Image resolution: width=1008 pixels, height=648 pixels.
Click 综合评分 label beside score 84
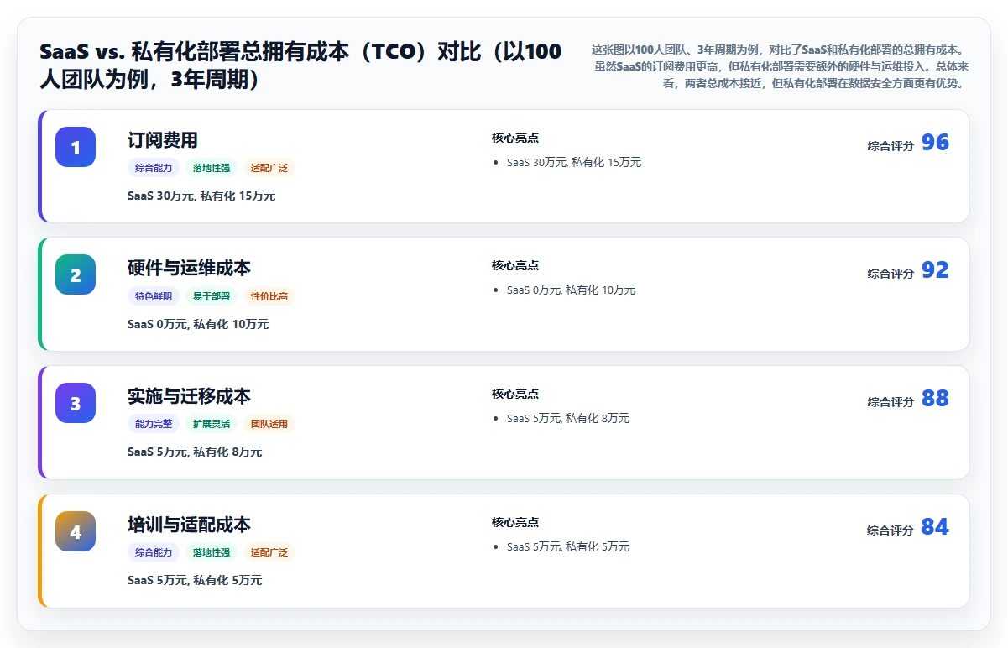[890, 530]
